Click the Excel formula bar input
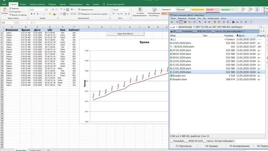The image size is (268, 151). (x=101, y=23)
